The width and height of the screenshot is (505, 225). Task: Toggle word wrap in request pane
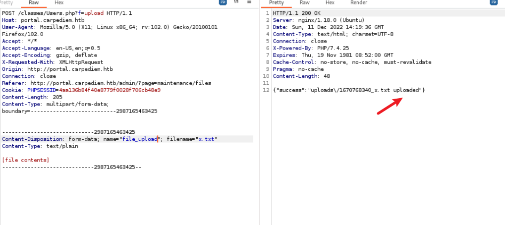tap(223, 2)
